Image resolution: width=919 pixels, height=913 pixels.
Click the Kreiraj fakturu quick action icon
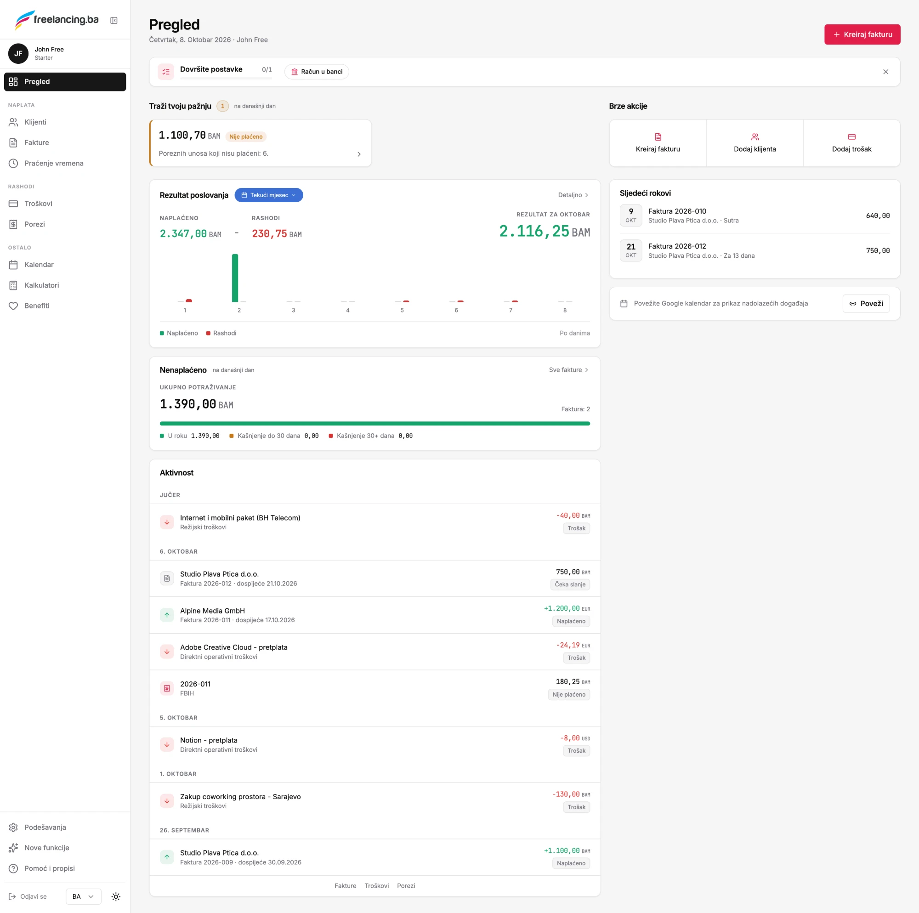coord(658,137)
